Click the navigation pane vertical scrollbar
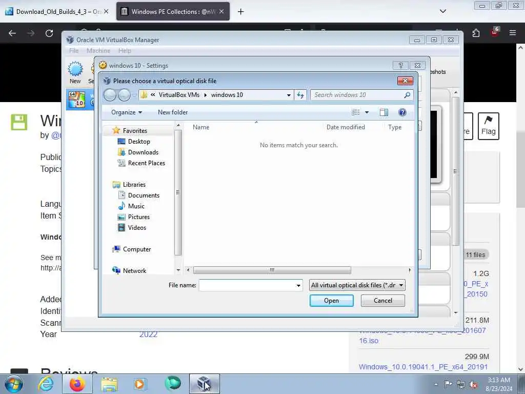 tap(178, 192)
